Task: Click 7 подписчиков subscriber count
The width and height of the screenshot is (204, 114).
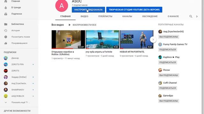Action: (80, 5)
